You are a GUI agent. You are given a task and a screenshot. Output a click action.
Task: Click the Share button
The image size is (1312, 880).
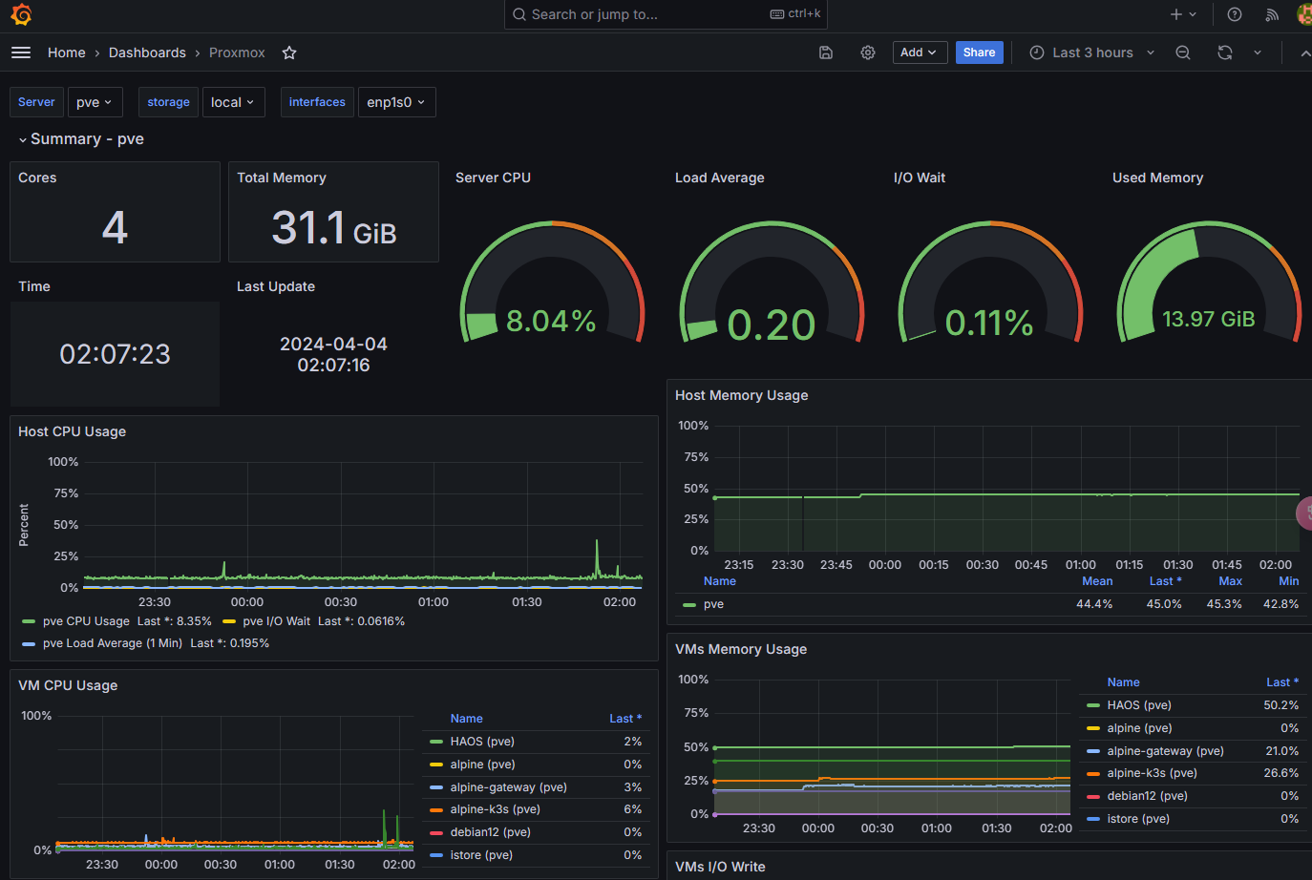979,52
